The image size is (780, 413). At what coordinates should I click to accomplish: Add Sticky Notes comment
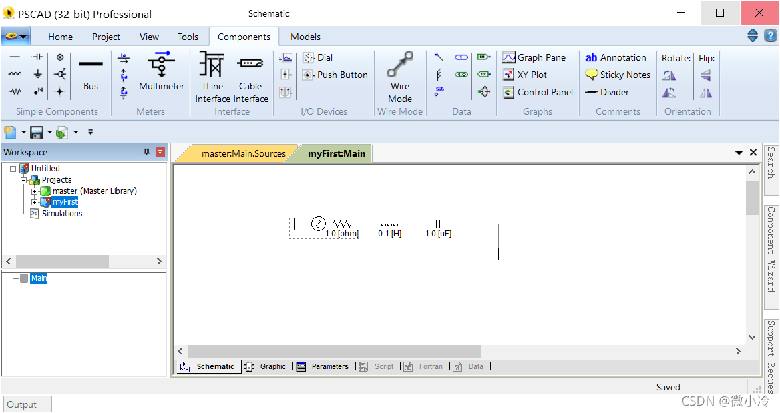(617, 75)
